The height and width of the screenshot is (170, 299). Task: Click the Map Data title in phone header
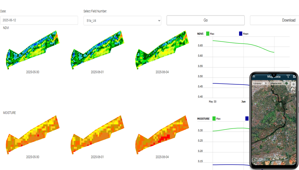(274, 77)
